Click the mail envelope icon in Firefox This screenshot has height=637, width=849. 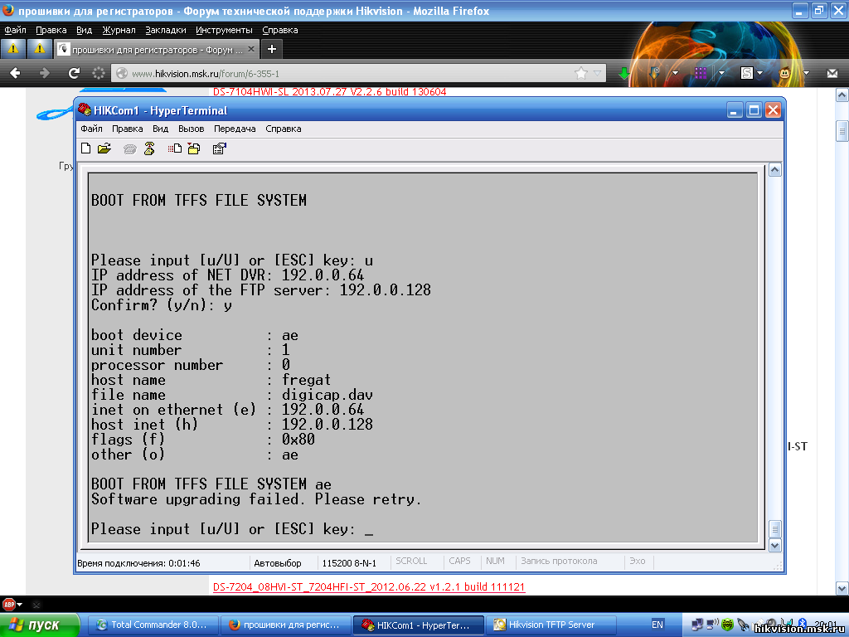click(832, 73)
